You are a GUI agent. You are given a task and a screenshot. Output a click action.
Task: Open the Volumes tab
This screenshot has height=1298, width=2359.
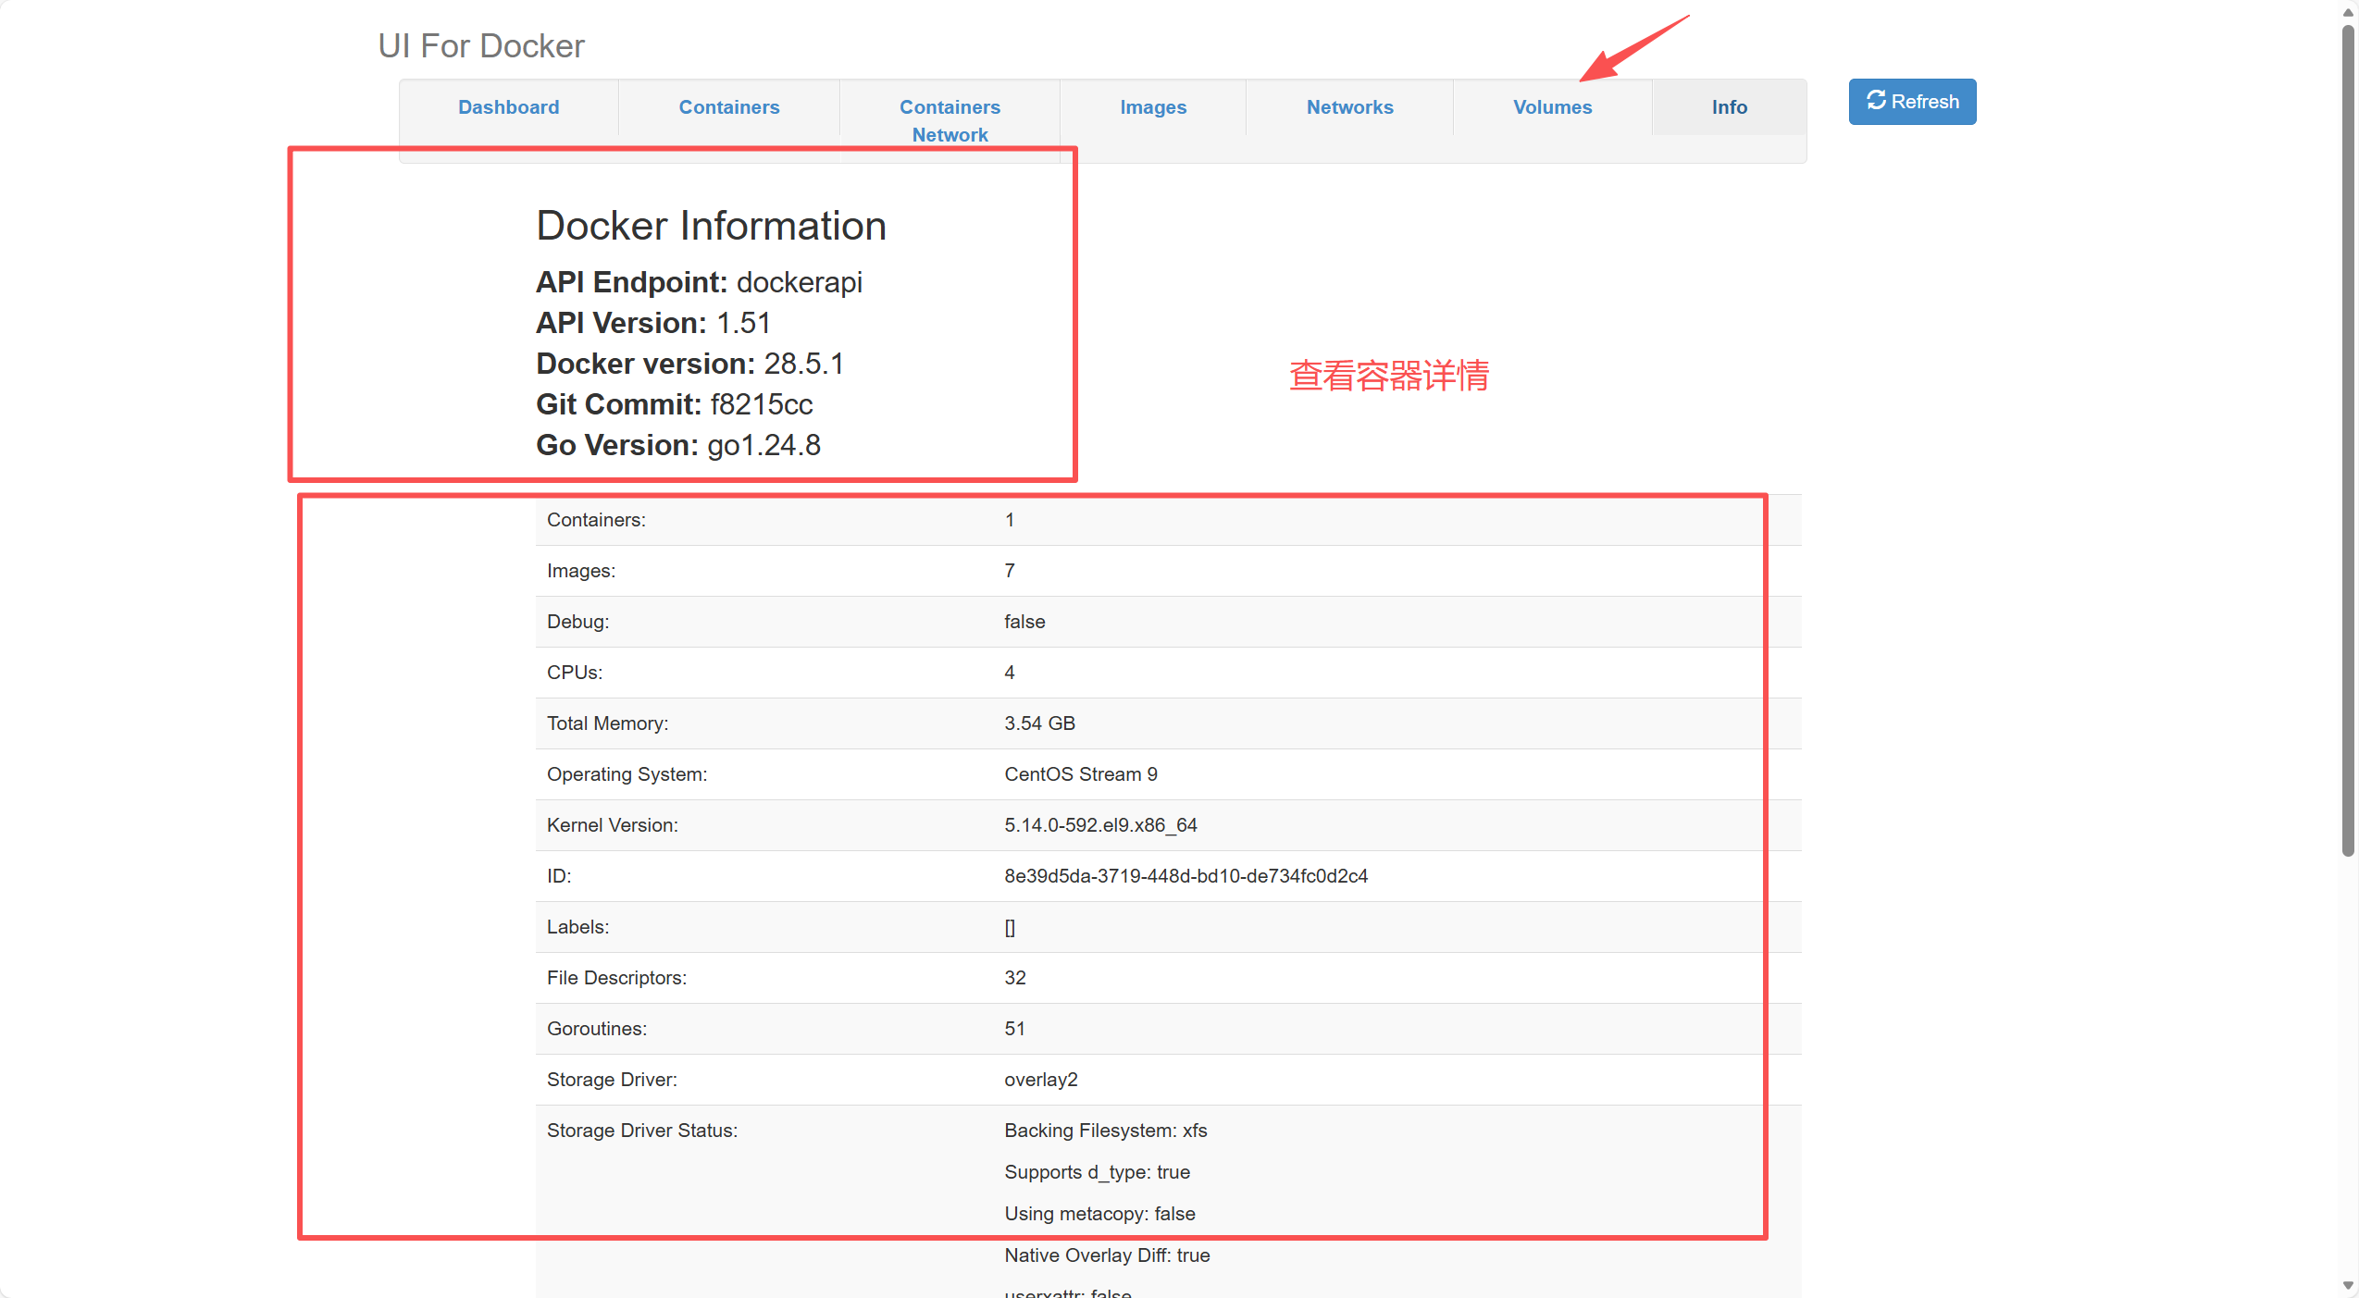[x=1552, y=107]
